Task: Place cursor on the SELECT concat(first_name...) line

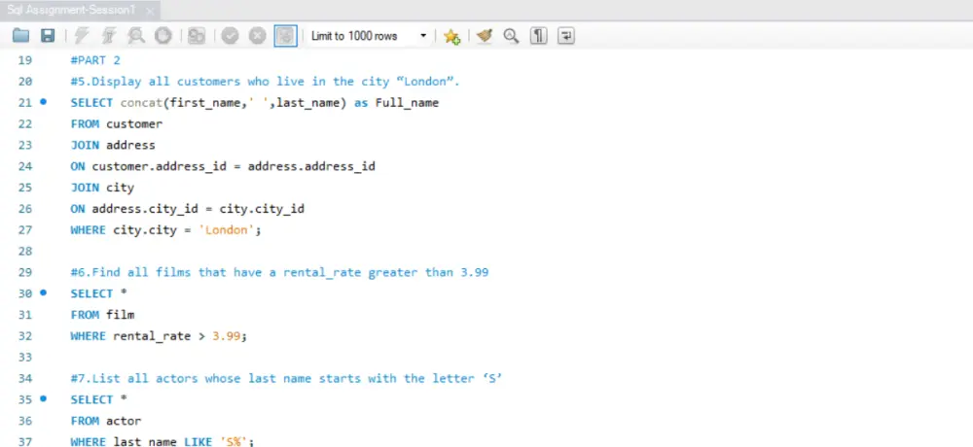Action: (x=254, y=103)
